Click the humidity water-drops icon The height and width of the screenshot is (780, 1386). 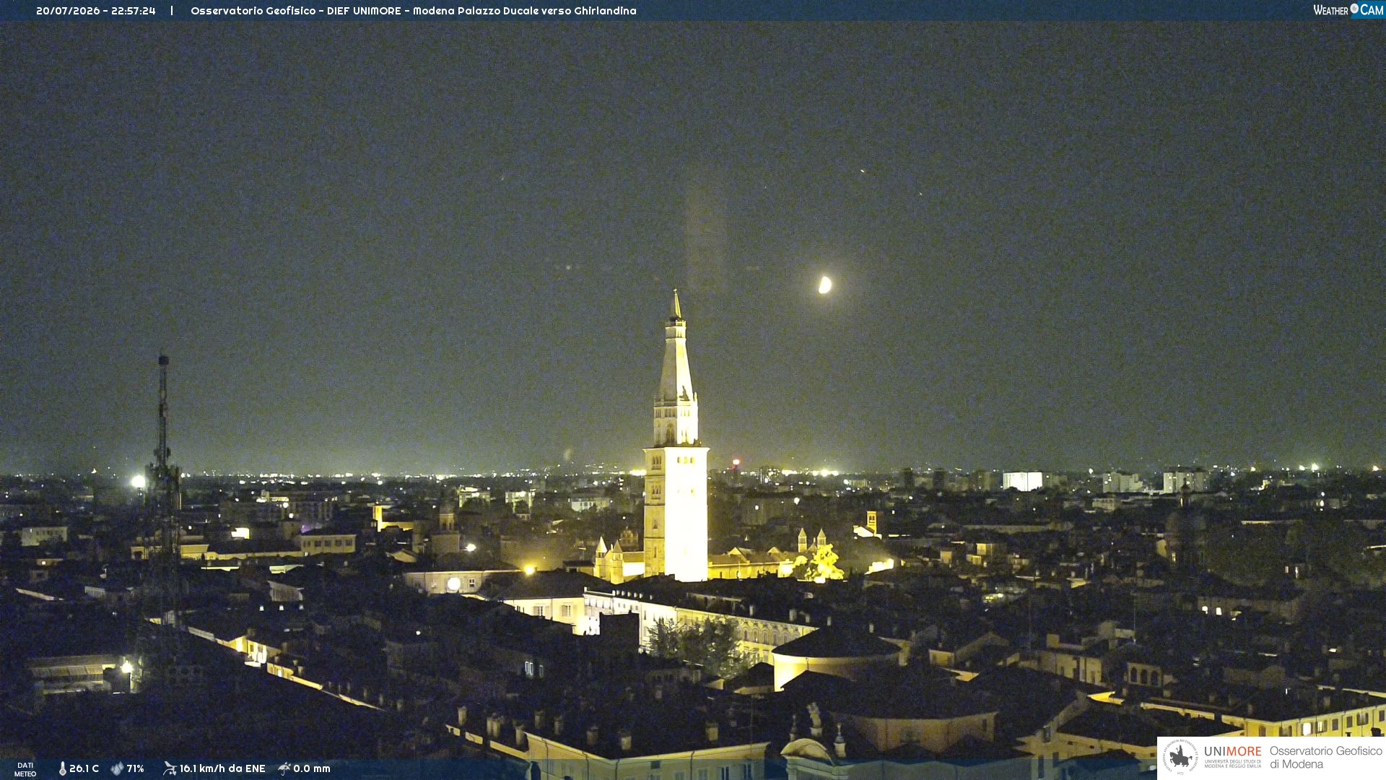tap(117, 768)
